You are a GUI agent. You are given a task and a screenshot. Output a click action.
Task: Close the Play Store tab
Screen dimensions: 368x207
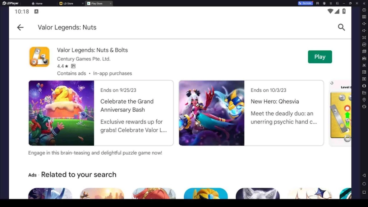[111, 4]
